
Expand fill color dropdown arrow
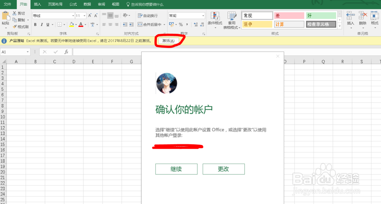pyautogui.click(x=76, y=24)
